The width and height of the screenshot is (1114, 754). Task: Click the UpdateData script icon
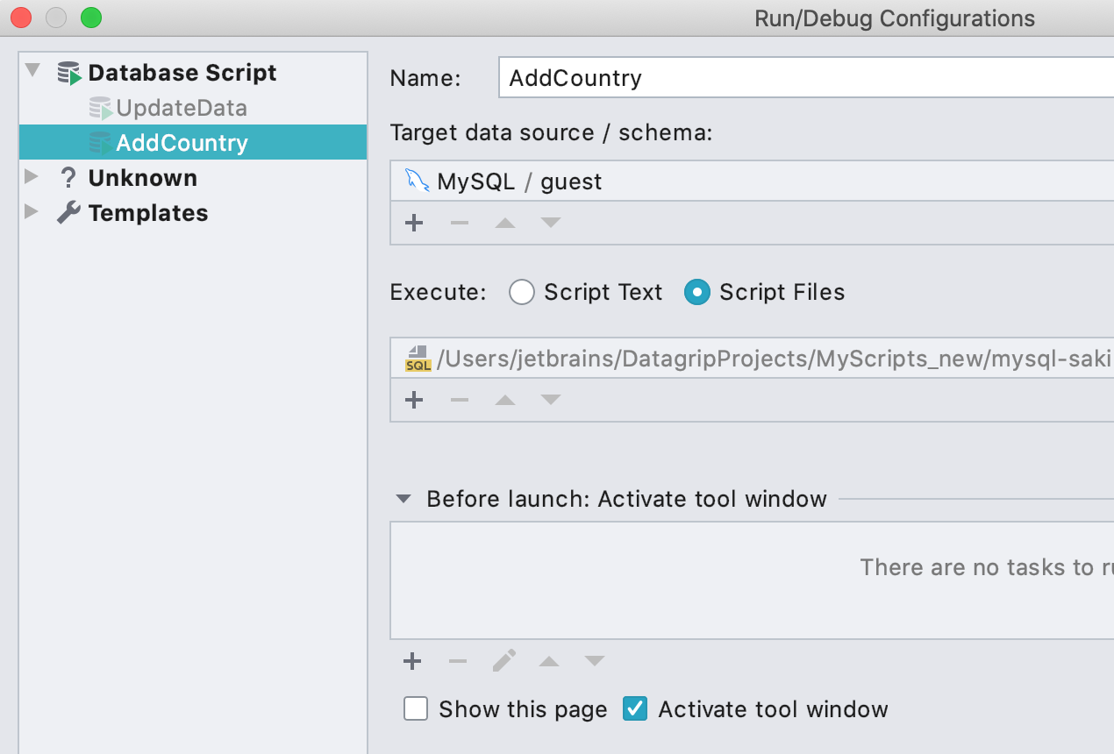point(101,109)
